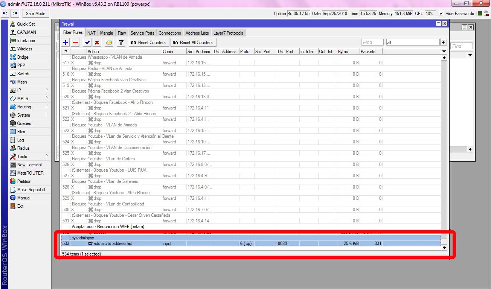Remove the selected rule with the minus icon

(75, 43)
